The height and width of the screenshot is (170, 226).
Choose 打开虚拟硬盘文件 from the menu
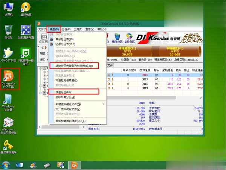click(78, 109)
